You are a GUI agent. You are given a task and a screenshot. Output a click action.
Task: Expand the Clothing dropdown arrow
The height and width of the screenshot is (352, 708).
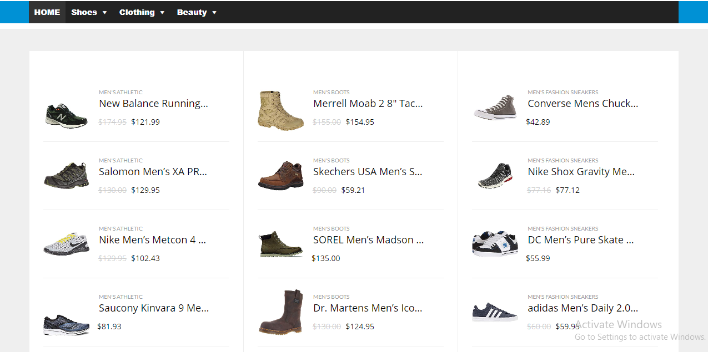pyautogui.click(x=162, y=13)
